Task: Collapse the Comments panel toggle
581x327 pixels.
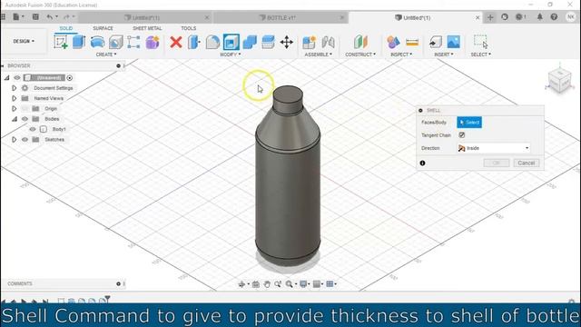Action: pos(118,283)
